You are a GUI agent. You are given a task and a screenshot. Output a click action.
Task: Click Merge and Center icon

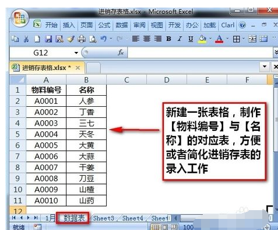coord(252,39)
